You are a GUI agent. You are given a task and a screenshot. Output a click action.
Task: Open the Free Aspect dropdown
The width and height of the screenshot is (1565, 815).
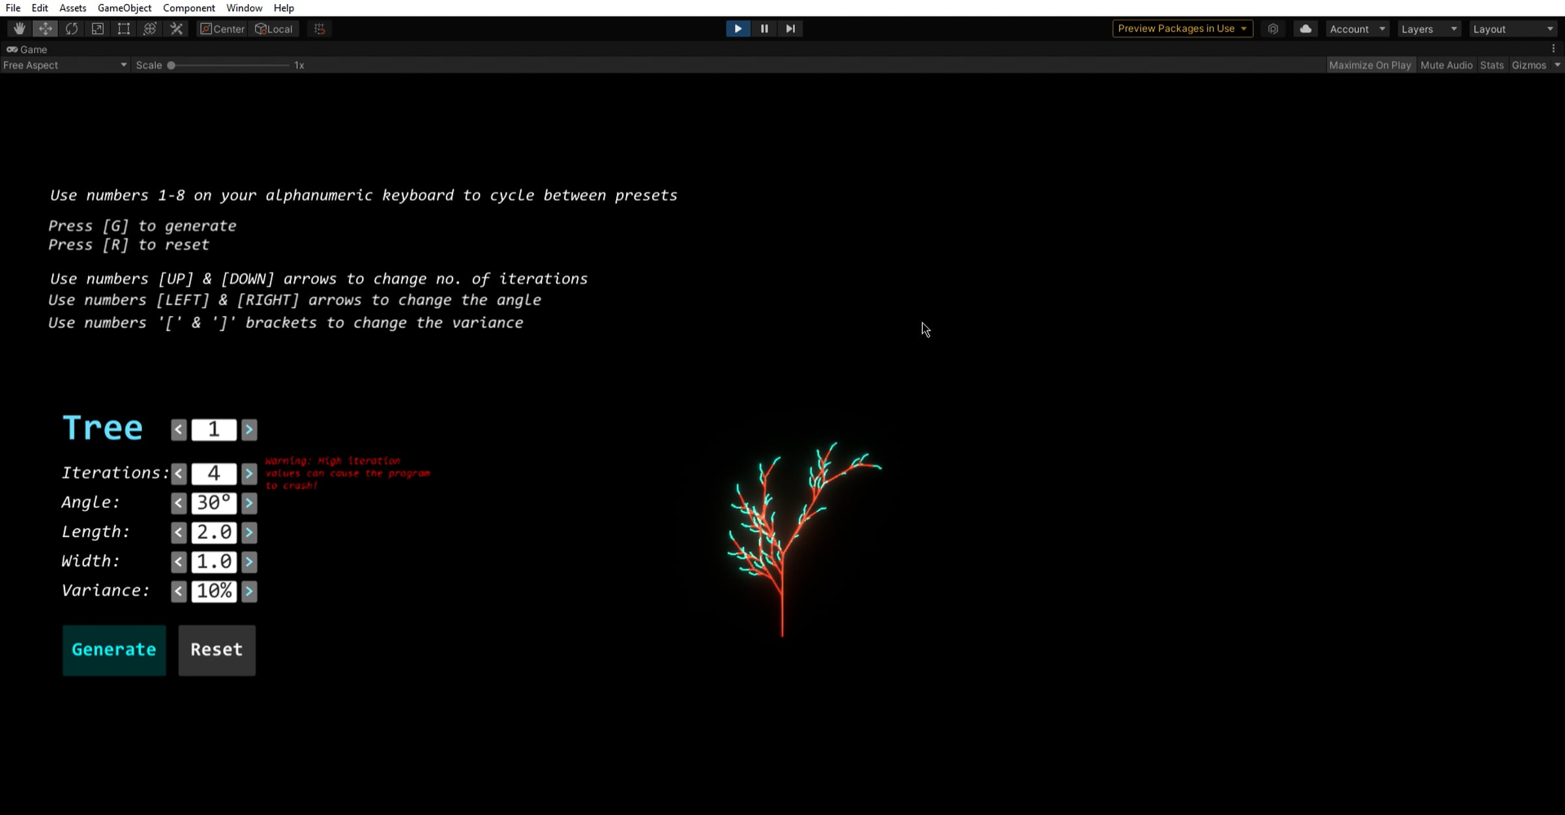point(65,65)
